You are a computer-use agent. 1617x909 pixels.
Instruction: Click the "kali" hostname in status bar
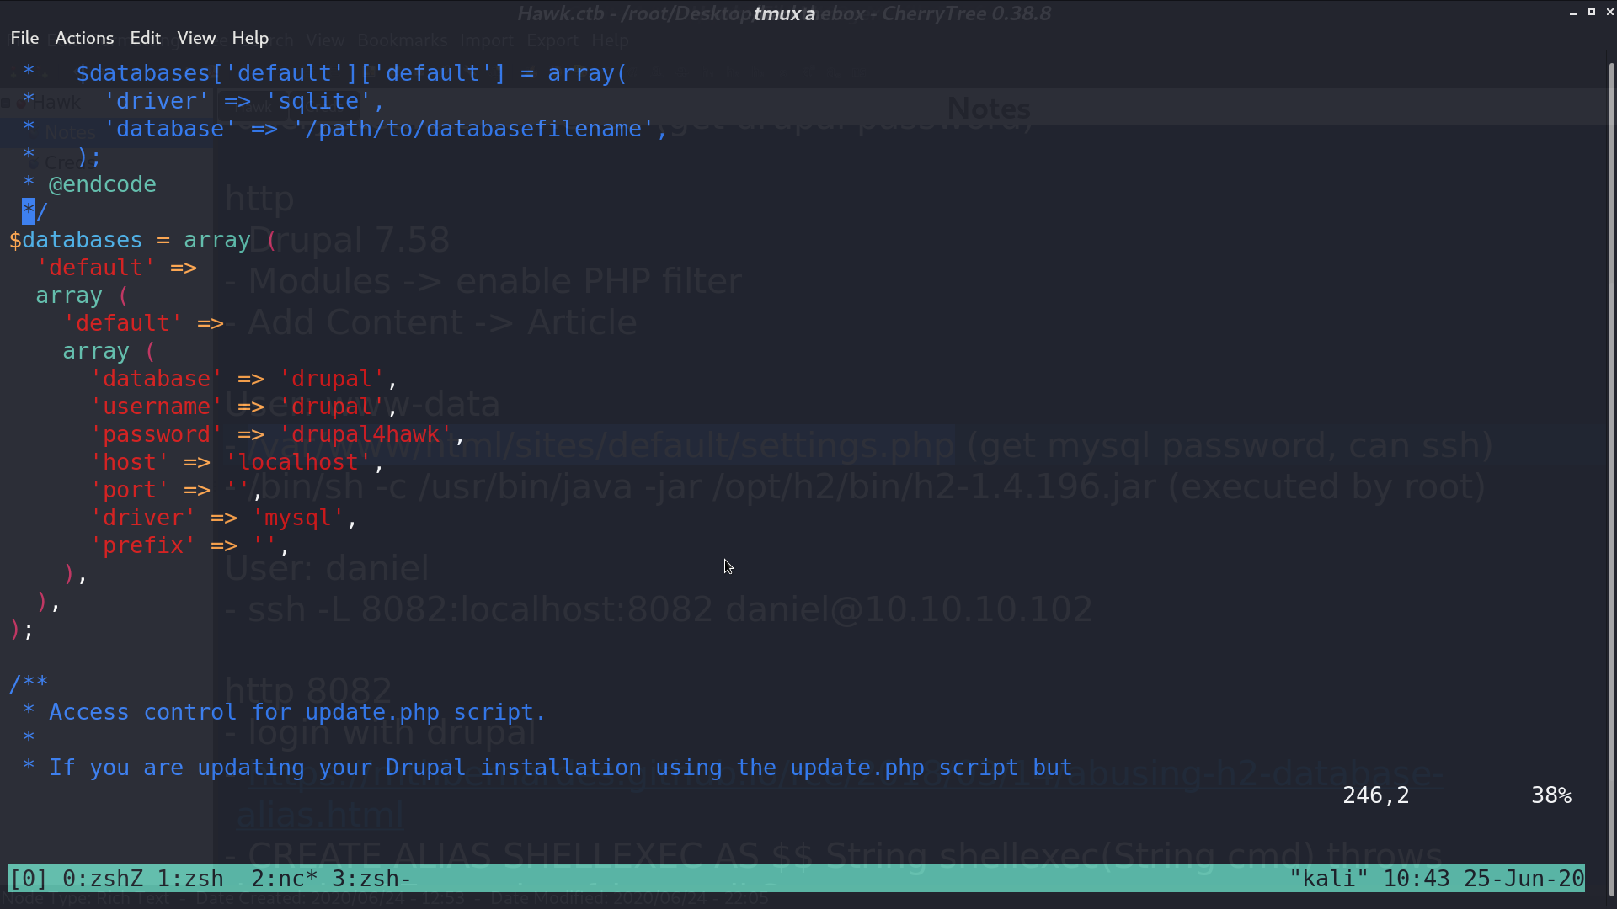point(1329,879)
